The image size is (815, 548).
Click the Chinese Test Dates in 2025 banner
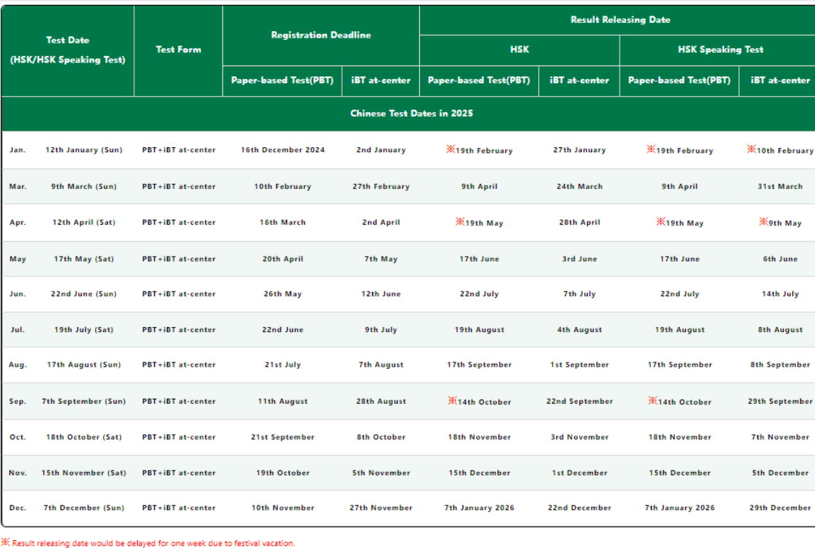[x=411, y=114]
